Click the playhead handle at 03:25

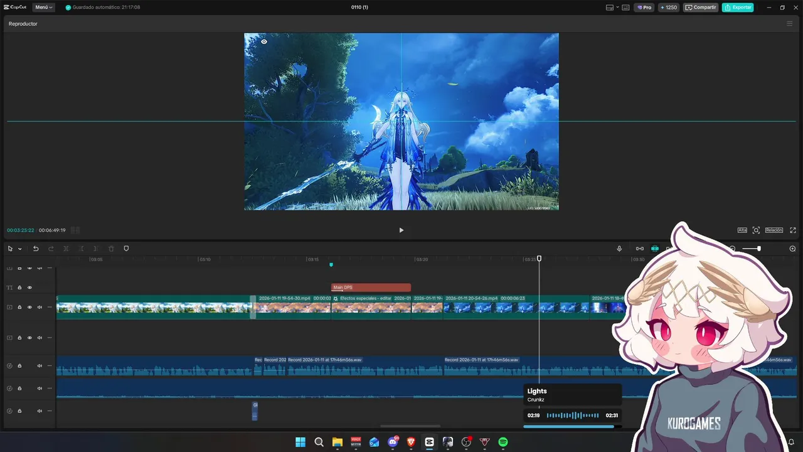click(539, 259)
